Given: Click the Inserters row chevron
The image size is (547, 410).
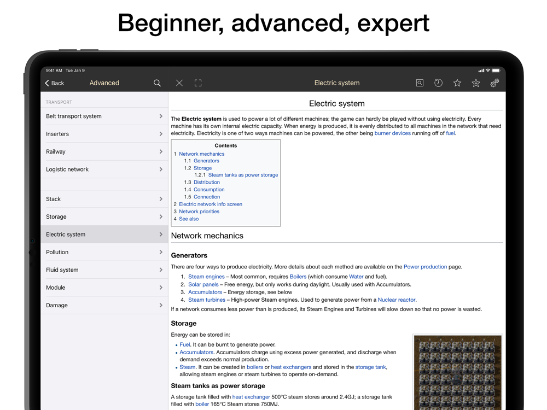Looking at the screenshot, I should tap(161, 134).
